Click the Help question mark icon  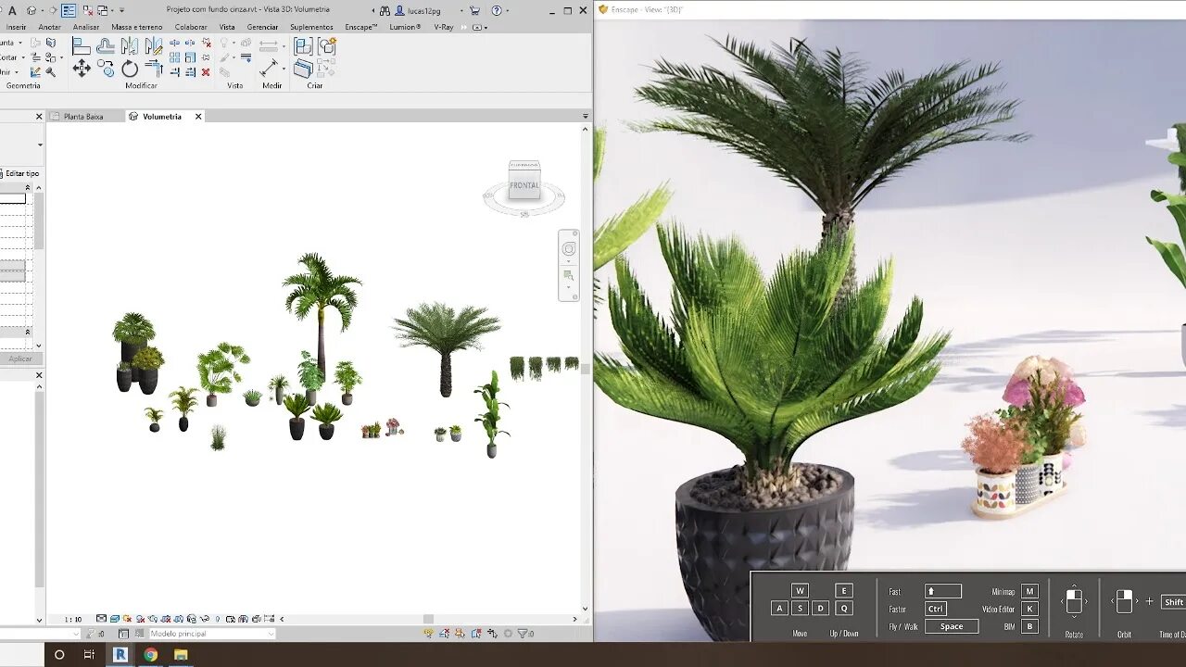(x=497, y=10)
